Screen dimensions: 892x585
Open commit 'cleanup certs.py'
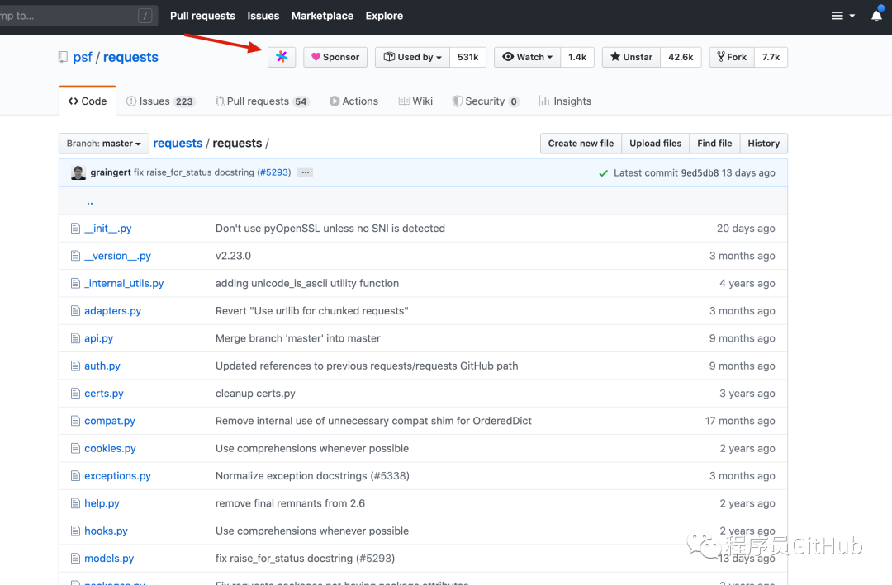point(255,394)
